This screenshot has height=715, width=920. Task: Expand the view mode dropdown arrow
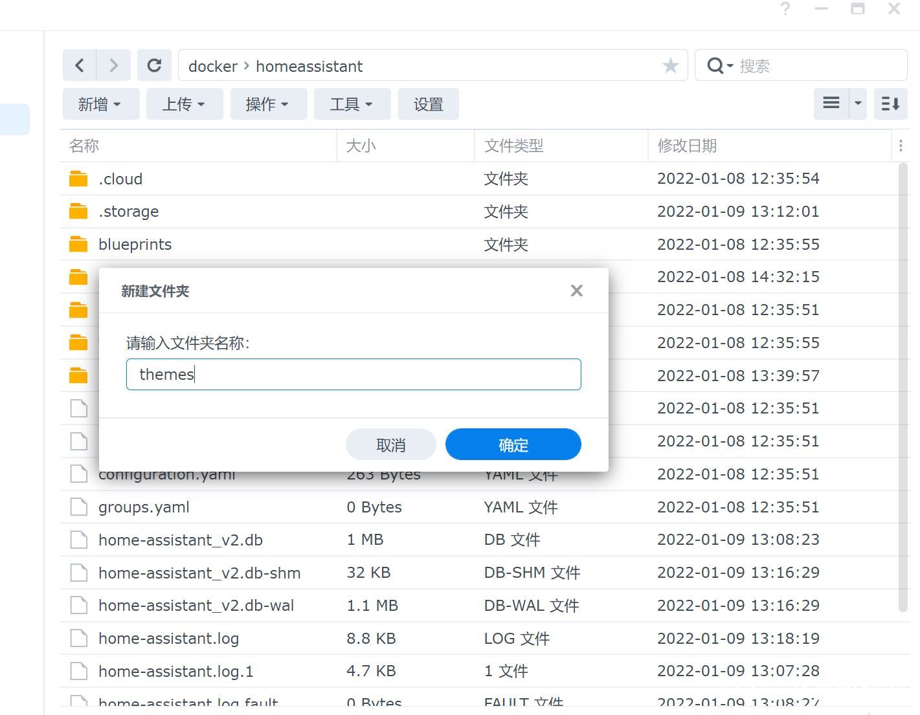click(x=858, y=104)
